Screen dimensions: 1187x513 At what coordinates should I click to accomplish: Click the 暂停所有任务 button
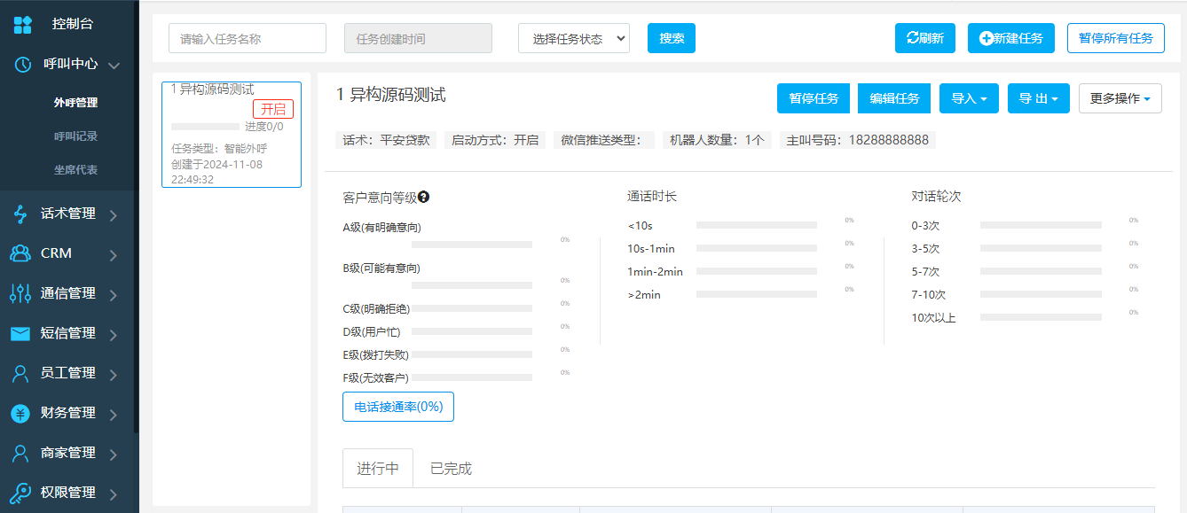[x=1115, y=37]
